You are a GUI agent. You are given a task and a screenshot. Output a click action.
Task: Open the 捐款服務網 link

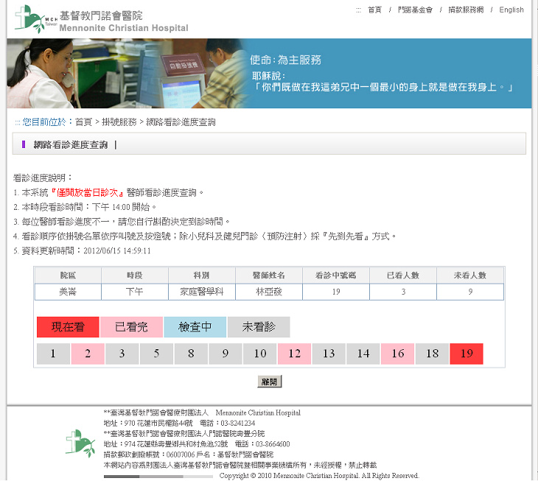(x=466, y=10)
